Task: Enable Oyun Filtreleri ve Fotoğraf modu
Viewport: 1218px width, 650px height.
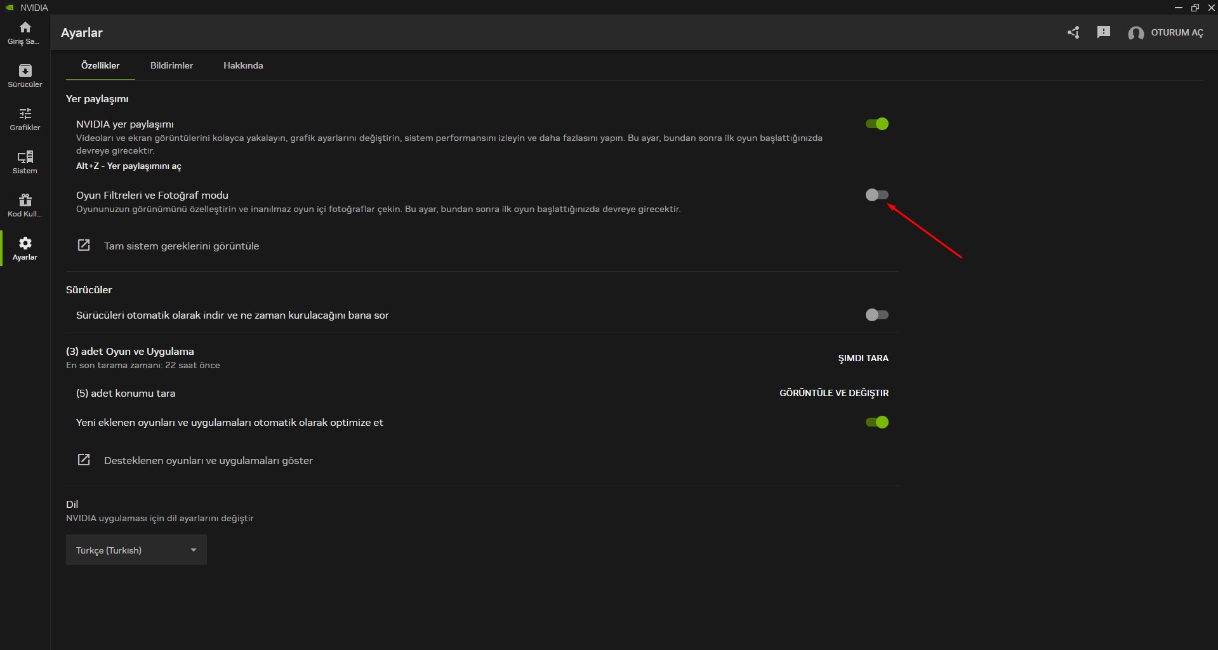Action: pos(877,195)
